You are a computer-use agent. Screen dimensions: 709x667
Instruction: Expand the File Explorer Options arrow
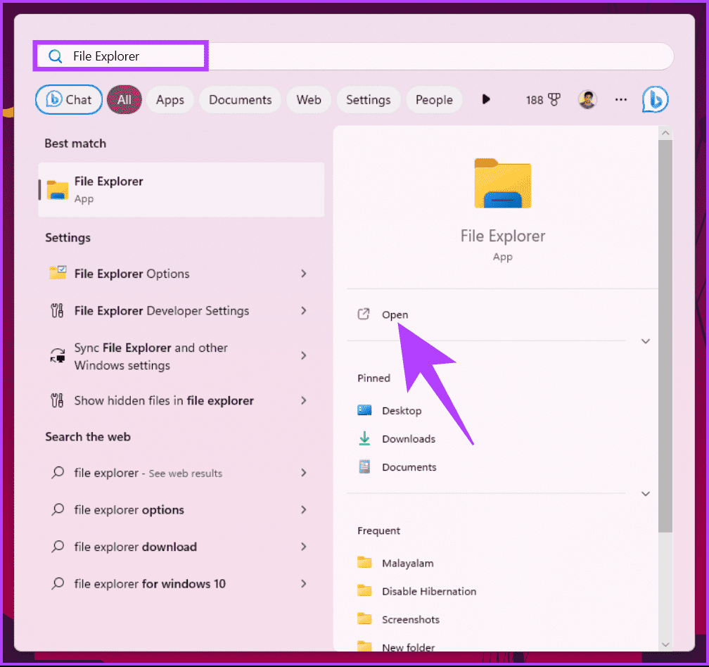(304, 274)
